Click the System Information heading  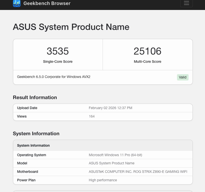(36, 133)
